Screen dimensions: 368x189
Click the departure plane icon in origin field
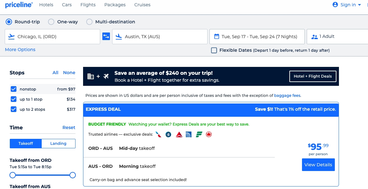pos(11,36)
